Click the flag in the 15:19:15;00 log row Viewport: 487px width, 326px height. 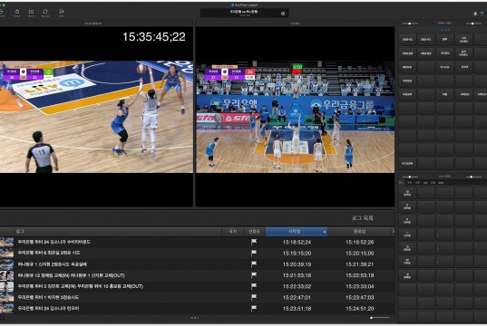254,254
